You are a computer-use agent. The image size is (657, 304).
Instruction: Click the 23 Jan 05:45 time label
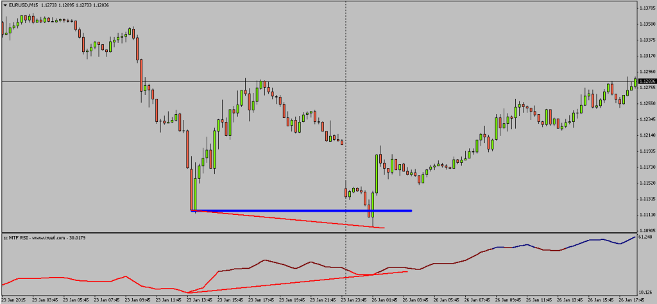76,300
